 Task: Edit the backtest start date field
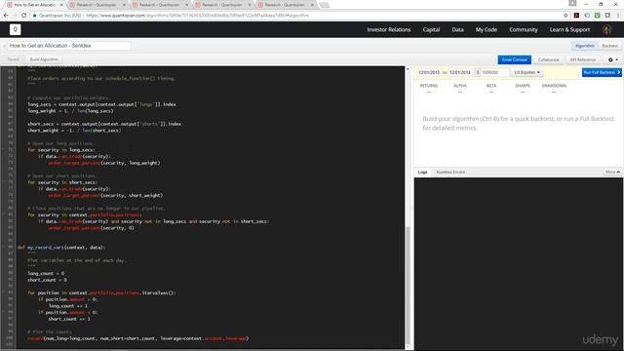click(429, 72)
